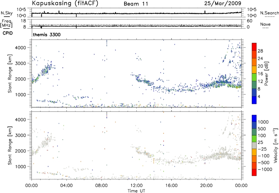Click the frequency trace in the Freq. panel
This screenshot has height=193, width=279.
(x=136, y=26)
